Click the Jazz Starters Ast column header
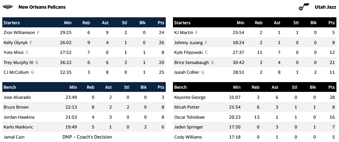 pos(277,23)
